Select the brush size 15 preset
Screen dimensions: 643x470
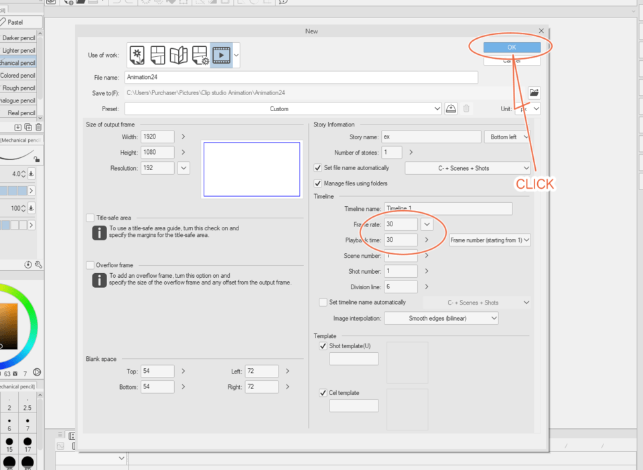point(9,444)
